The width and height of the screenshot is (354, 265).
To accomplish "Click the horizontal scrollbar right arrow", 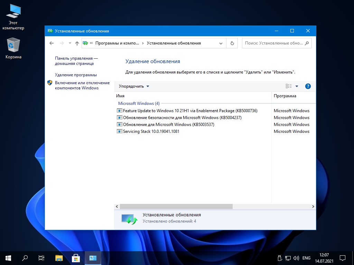I will 313,206.
